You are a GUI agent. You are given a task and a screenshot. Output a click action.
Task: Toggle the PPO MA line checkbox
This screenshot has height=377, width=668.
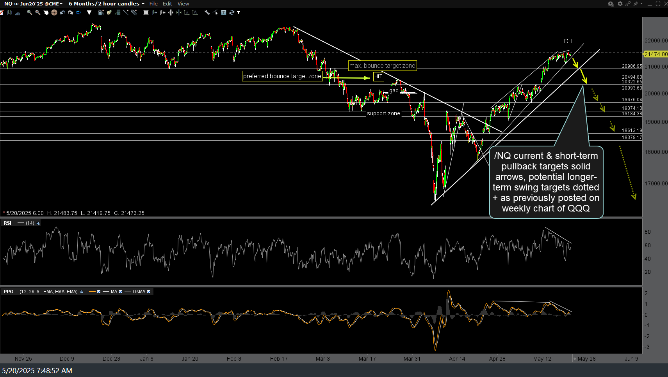(121, 292)
